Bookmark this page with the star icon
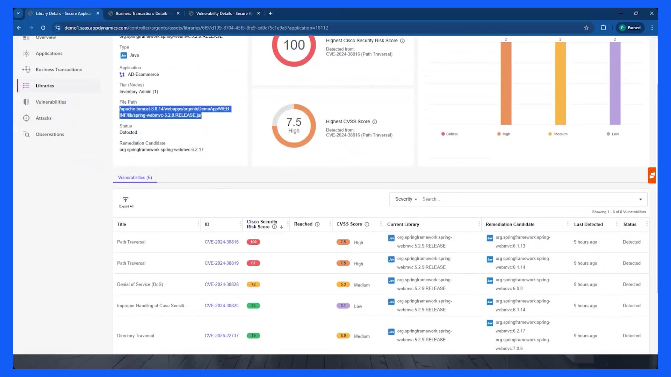This screenshot has width=671, height=377. point(586,28)
